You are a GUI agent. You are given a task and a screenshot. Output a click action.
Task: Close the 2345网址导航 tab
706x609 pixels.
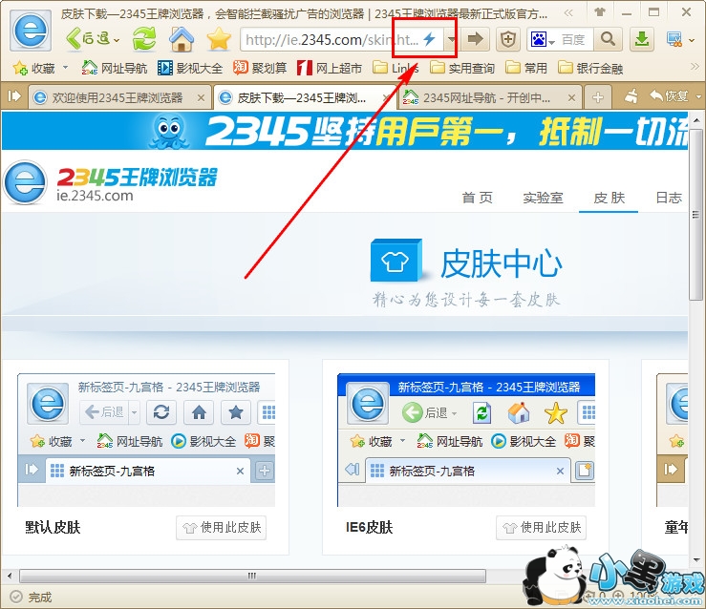click(x=571, y=97)
